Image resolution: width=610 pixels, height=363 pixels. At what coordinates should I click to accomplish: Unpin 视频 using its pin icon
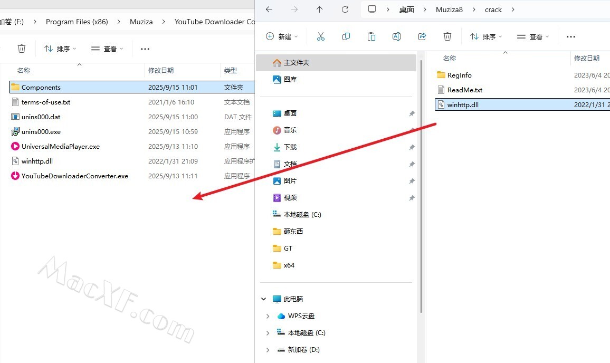click(412, 198)
